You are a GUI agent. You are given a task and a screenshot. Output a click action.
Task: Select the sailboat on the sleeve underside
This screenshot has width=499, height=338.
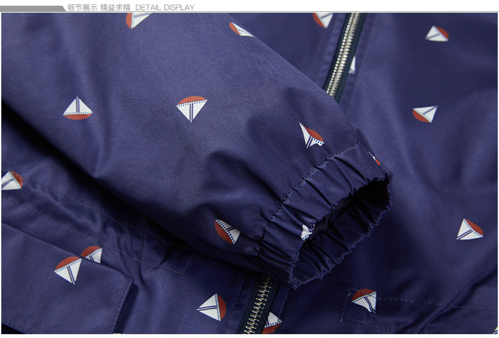(x=227, y=231)
